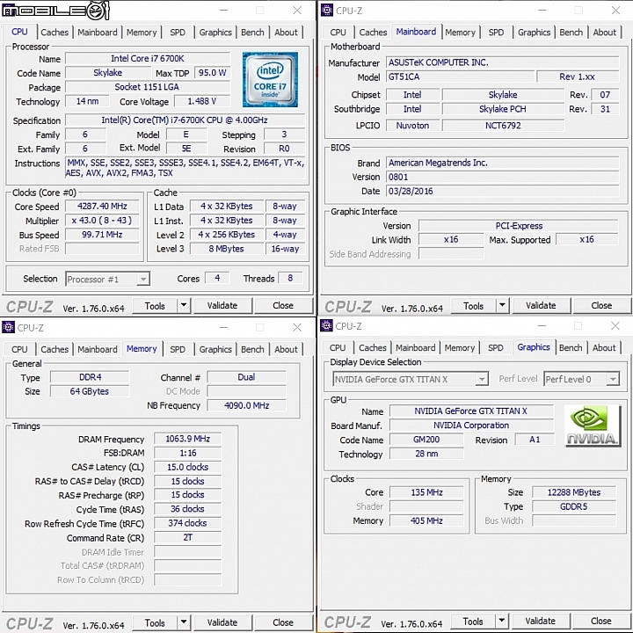
Task: Open Graphics tab in Memory window
Action: tap(215, 349)
